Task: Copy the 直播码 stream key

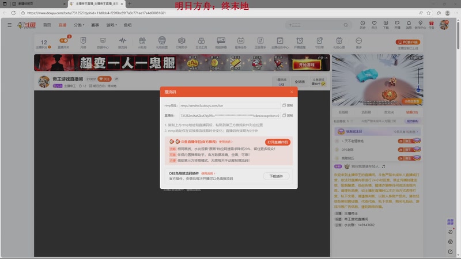Action: point(288,116)
